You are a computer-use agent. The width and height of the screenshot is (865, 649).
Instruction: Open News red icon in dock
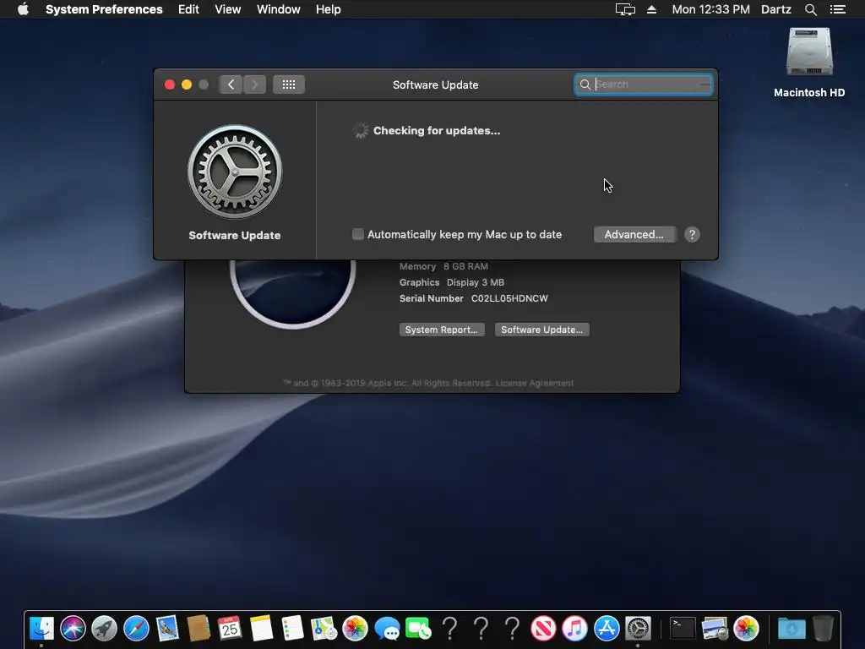click(543, 629)
